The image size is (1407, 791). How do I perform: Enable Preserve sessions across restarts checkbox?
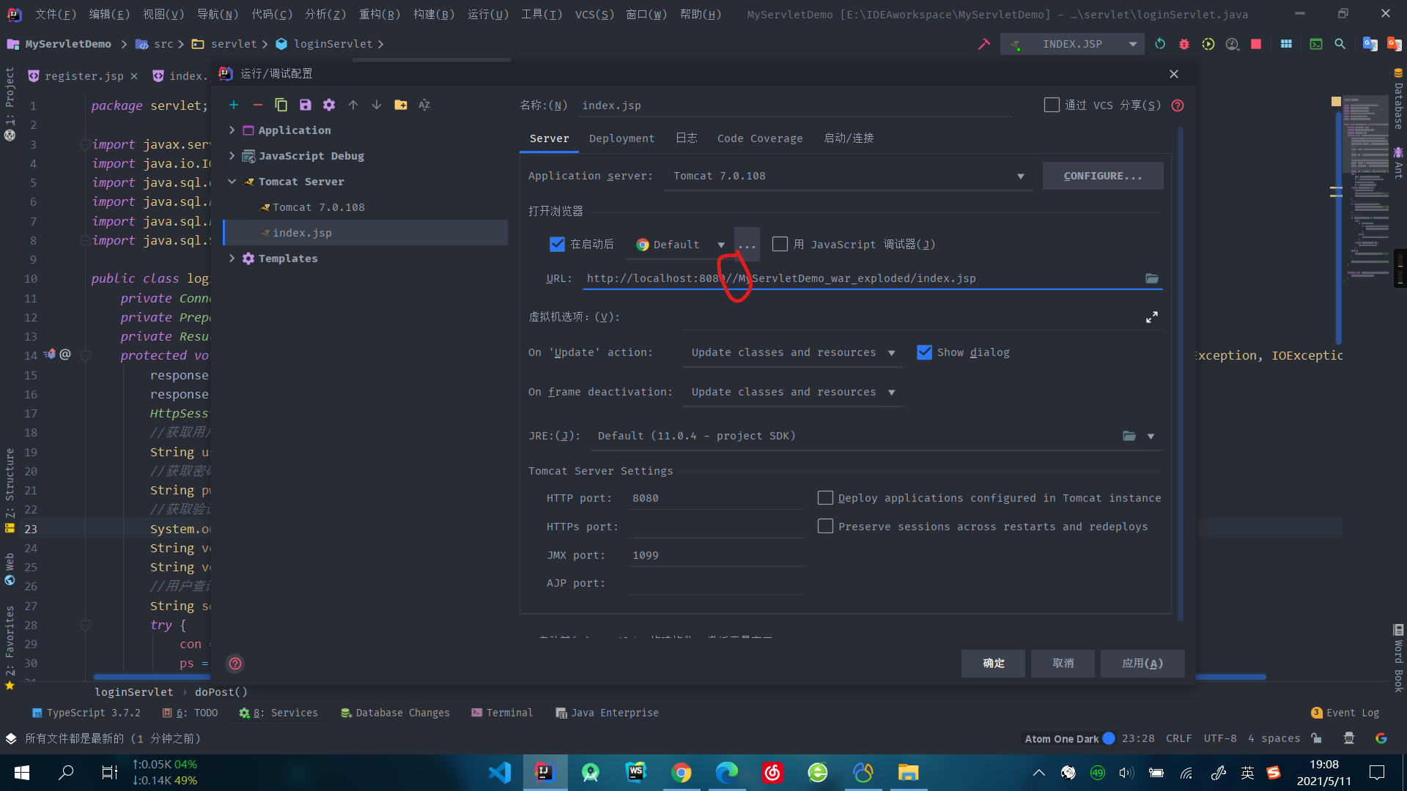click(x=825, y=527)
